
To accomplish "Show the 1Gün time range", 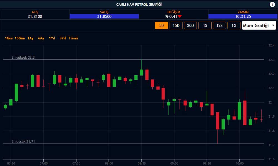I will (9, 38).
